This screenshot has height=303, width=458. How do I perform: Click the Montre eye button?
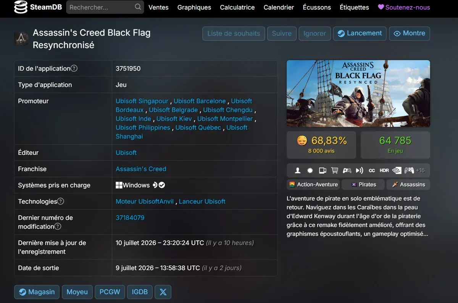pos(410,34)
